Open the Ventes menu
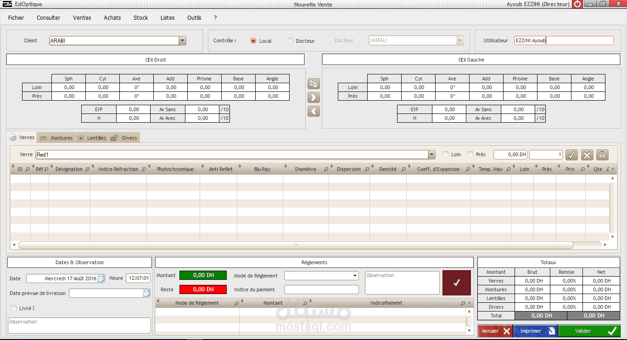This screenshot has height=340, width=627. 82,18
